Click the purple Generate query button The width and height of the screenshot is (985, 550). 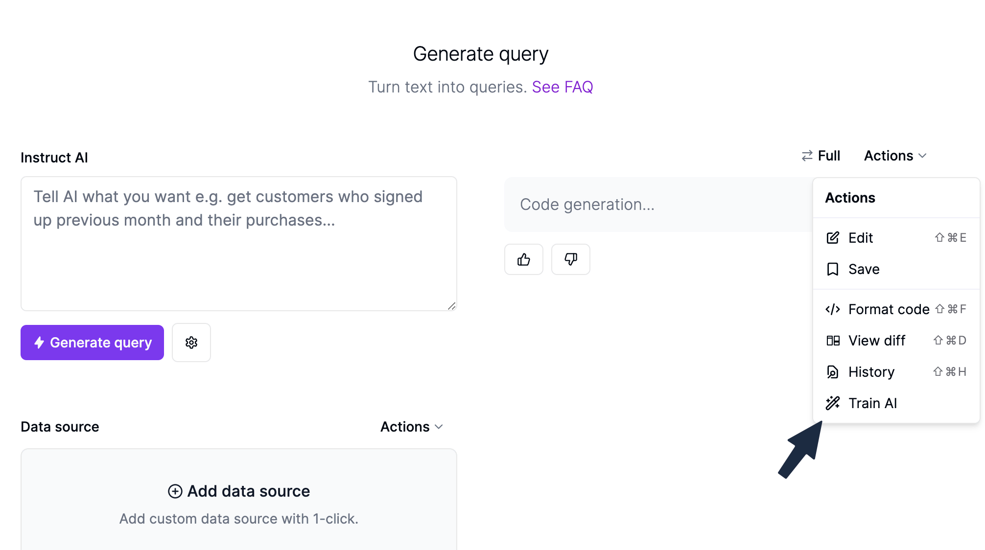(x=92, y=343)
